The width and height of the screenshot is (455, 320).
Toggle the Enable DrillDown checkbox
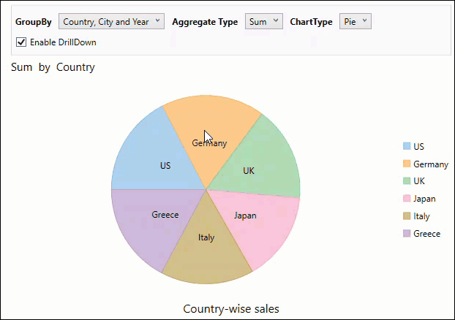[20, 42]
